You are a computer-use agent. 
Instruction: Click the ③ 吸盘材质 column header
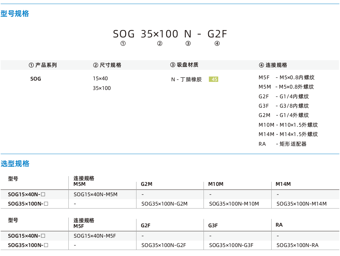click(184, 65)
